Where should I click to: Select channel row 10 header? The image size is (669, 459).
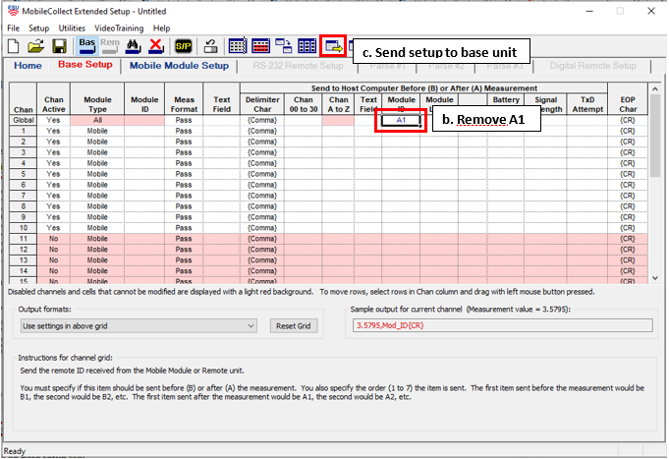(x=24, y=228)
